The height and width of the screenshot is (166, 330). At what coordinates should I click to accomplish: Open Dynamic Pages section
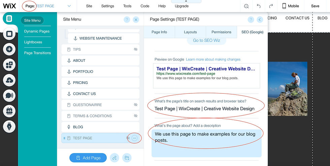pos(37,31)
